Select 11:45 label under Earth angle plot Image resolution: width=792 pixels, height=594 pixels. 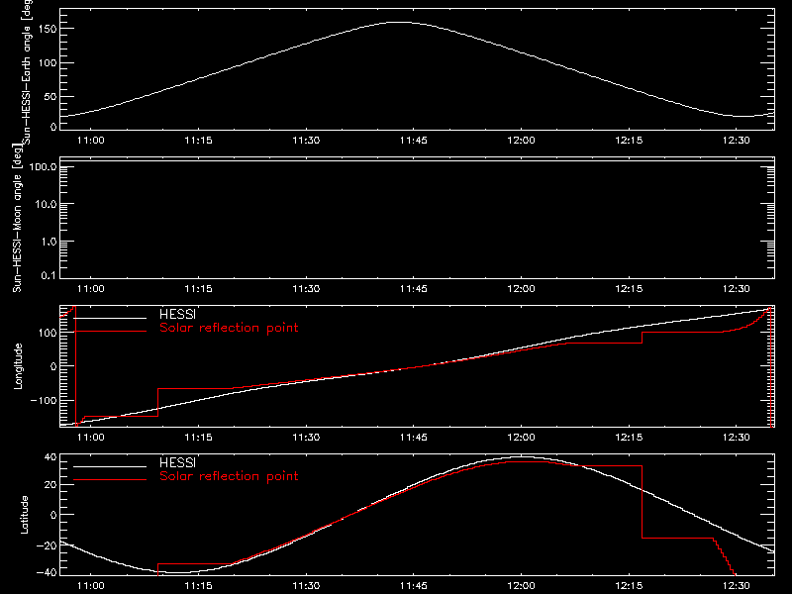pos(414,141)
